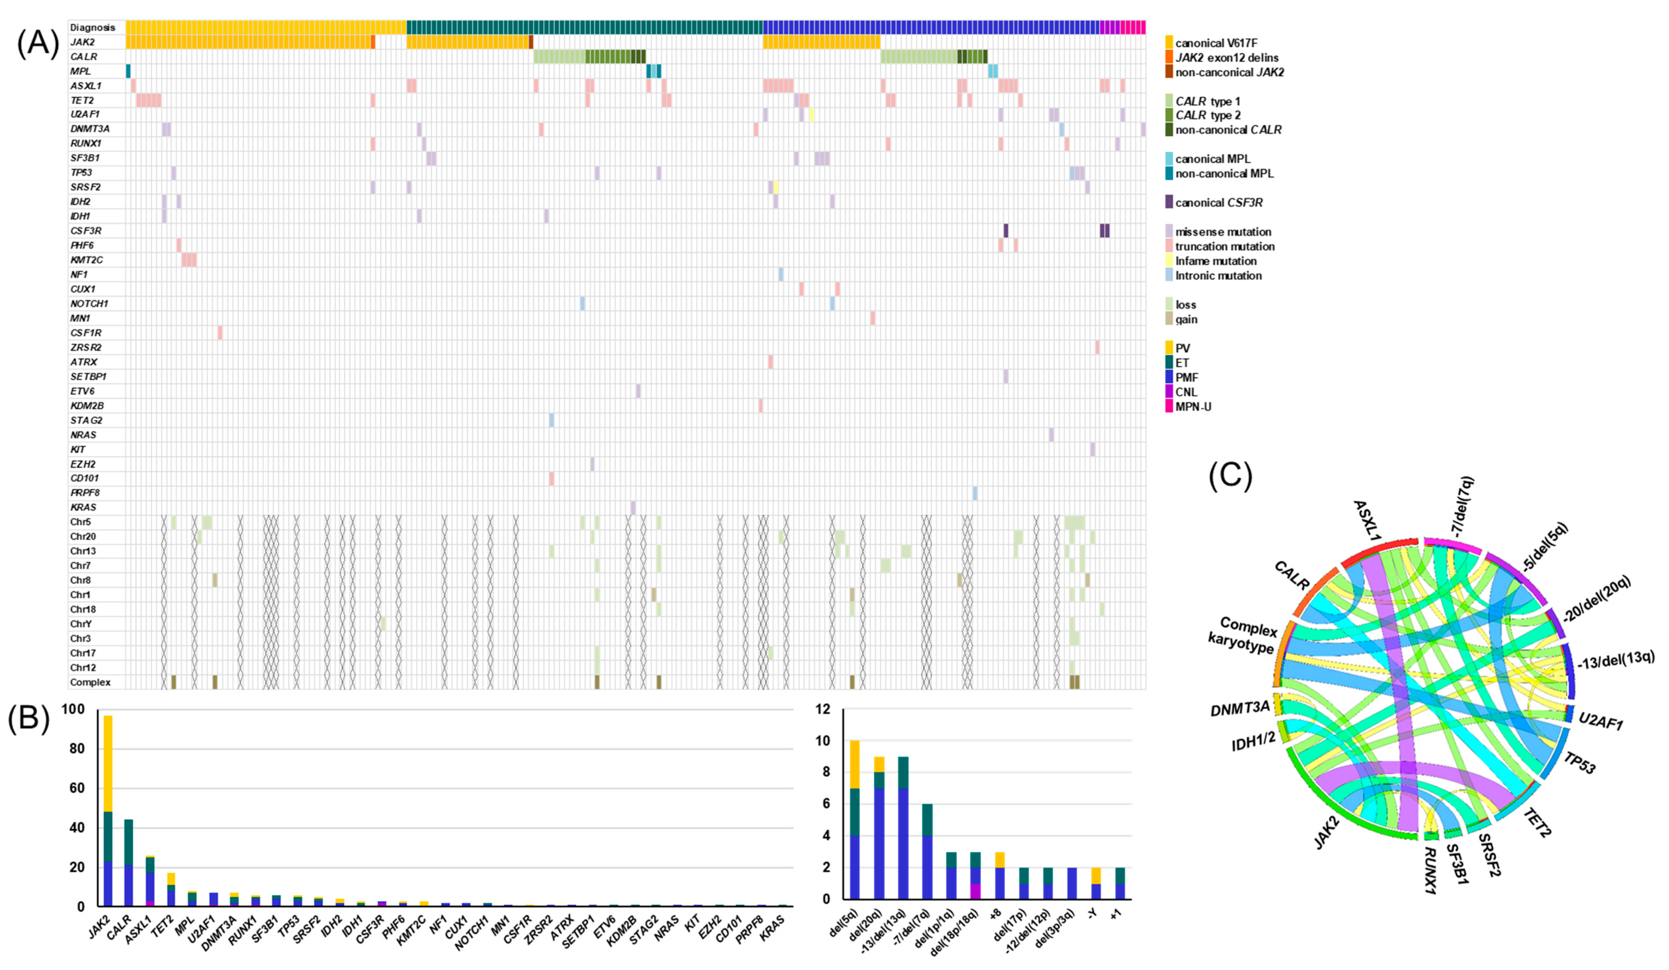Click the MPN-U diagnosis legend swatch
Viewport: 1669px width, 970px height.
click(1169, 406)
